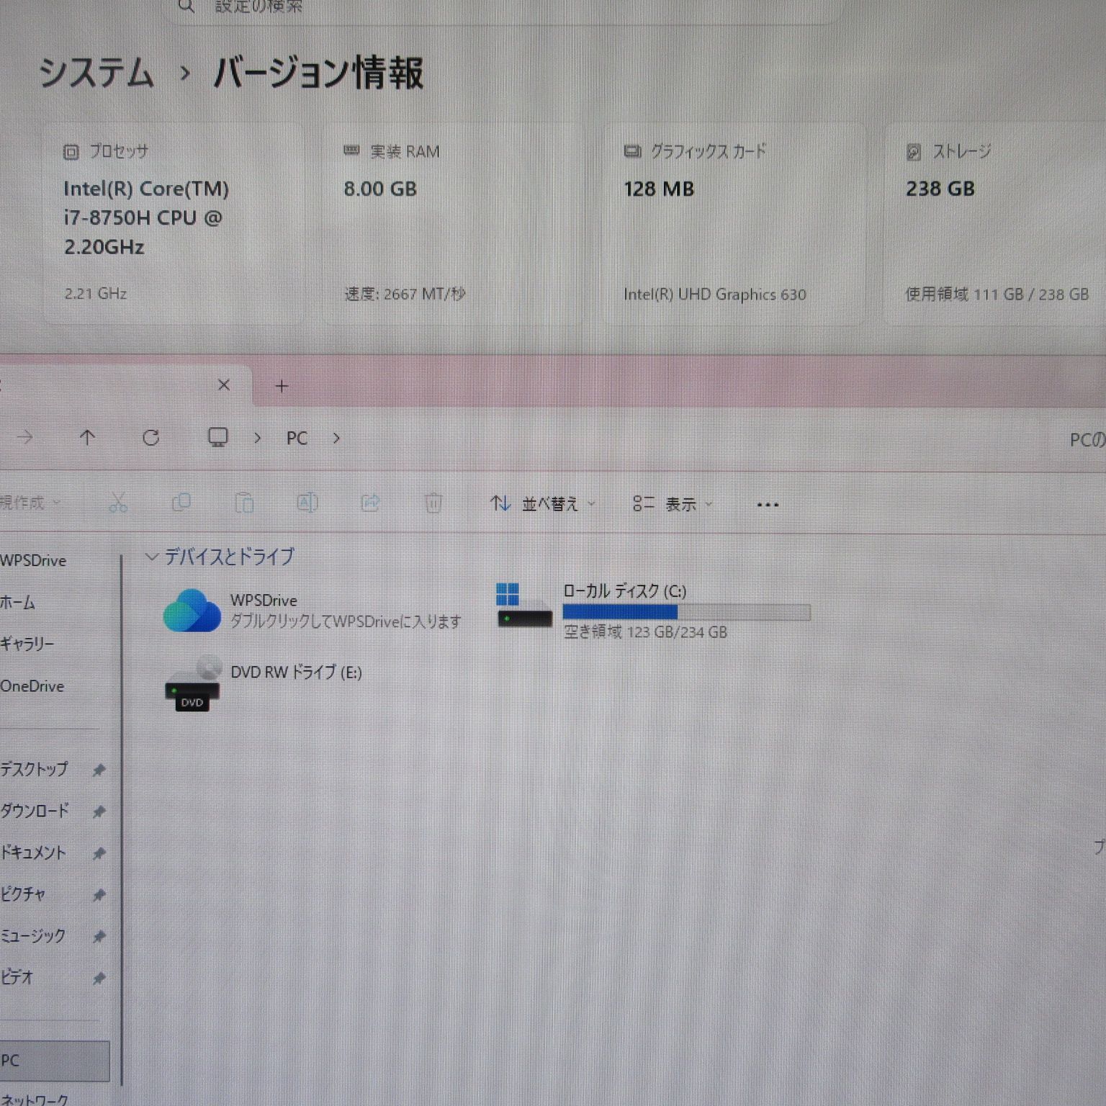Click the paste clipboard icon
Viewport: 1106px width, 1106px height.
(x=245, y=503)
